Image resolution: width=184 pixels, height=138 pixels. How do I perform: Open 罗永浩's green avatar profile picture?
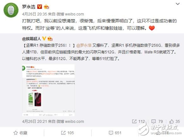11,10
